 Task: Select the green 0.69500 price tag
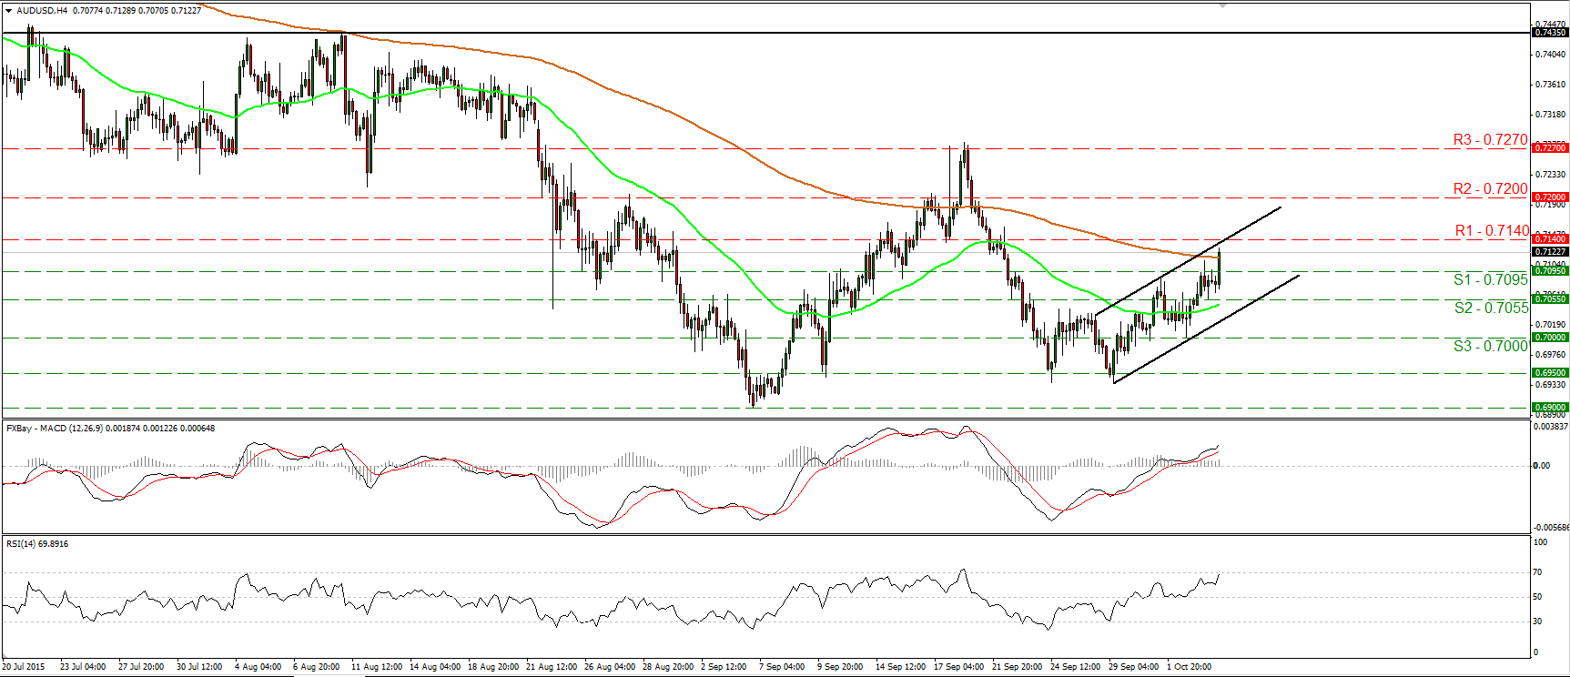[1550, 372]
